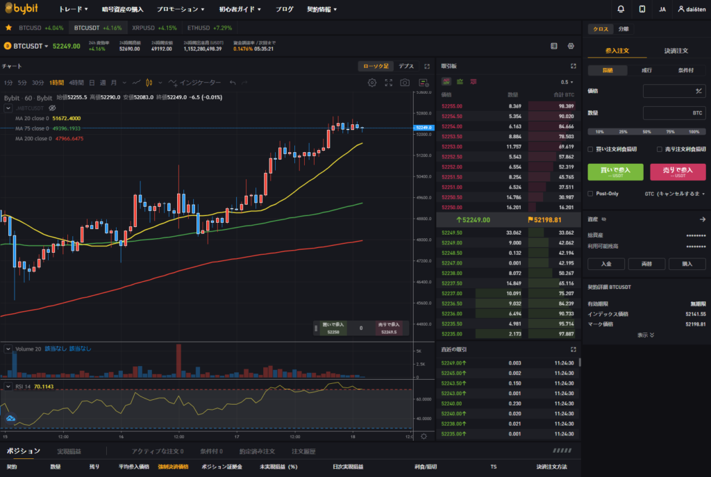This screenshot has width=711, height=477.
Task: Expand 表示 in contract details
Action: (646, 335)
